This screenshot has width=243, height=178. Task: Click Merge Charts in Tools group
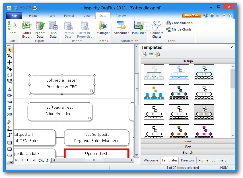179,29
